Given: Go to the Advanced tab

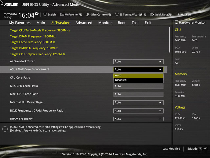Looking at the screenshot, I should tap(84, 23).
